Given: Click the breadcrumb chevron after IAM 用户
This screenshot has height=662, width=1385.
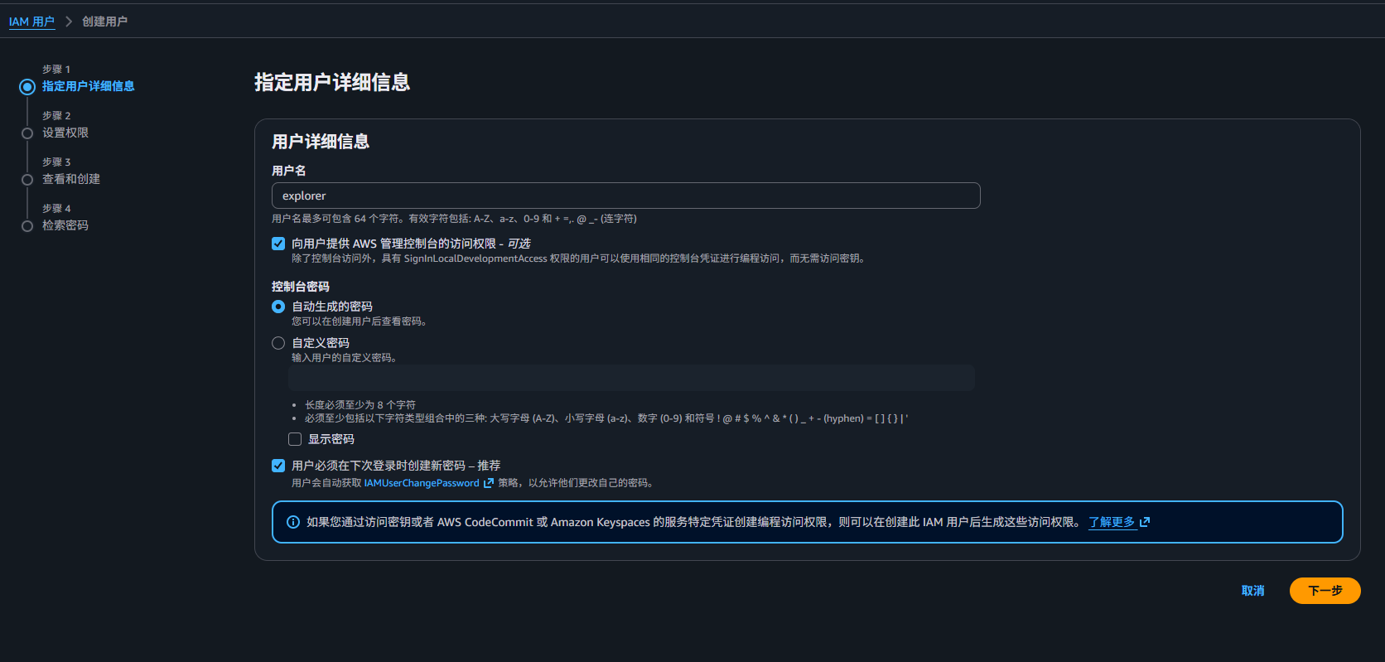Looking at the screenshot, I should click(x=69, y=22).
